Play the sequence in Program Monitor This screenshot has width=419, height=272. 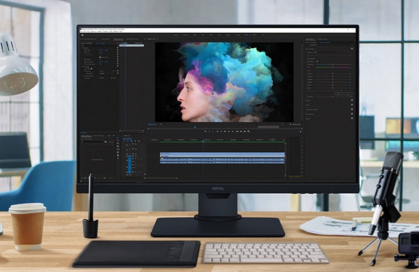point(225,131)
